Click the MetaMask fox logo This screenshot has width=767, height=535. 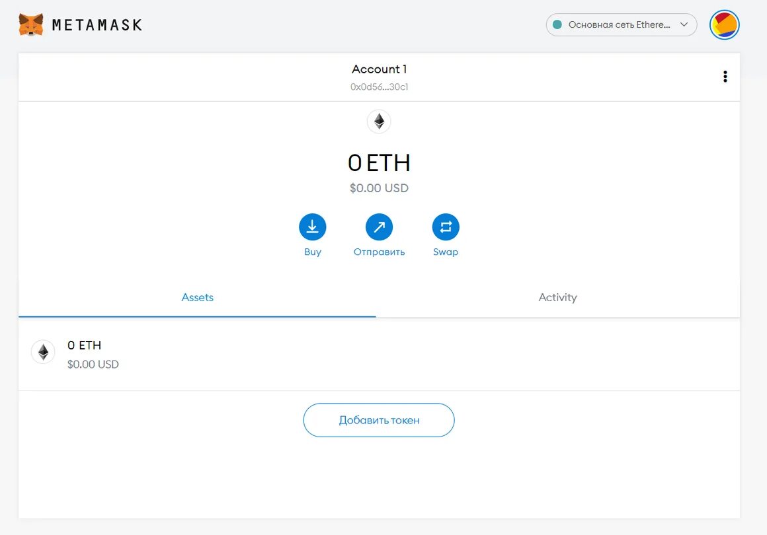31,24
